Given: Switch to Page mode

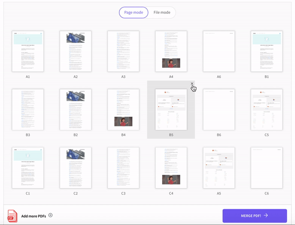Looking at the screenshot, I should point(134,12).
